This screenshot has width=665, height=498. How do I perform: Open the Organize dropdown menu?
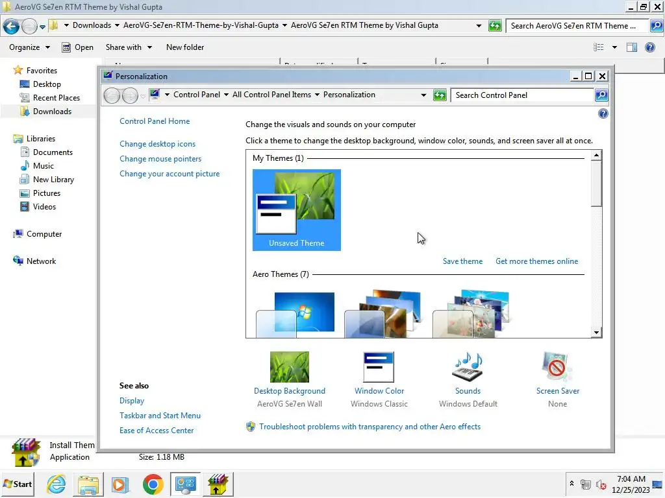click(29, 47)
